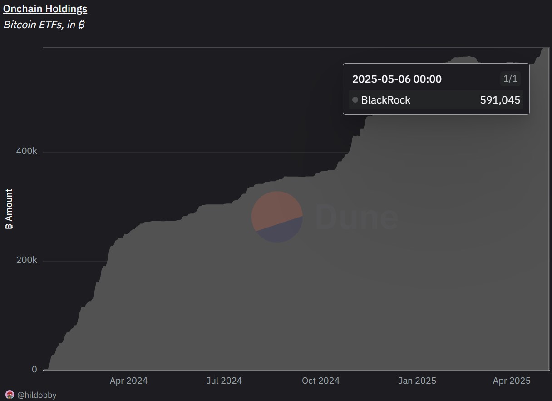Click the Oct 2024 x-axis label
The height and width of the screenshot is (401, 552).
tap(320, 381)
